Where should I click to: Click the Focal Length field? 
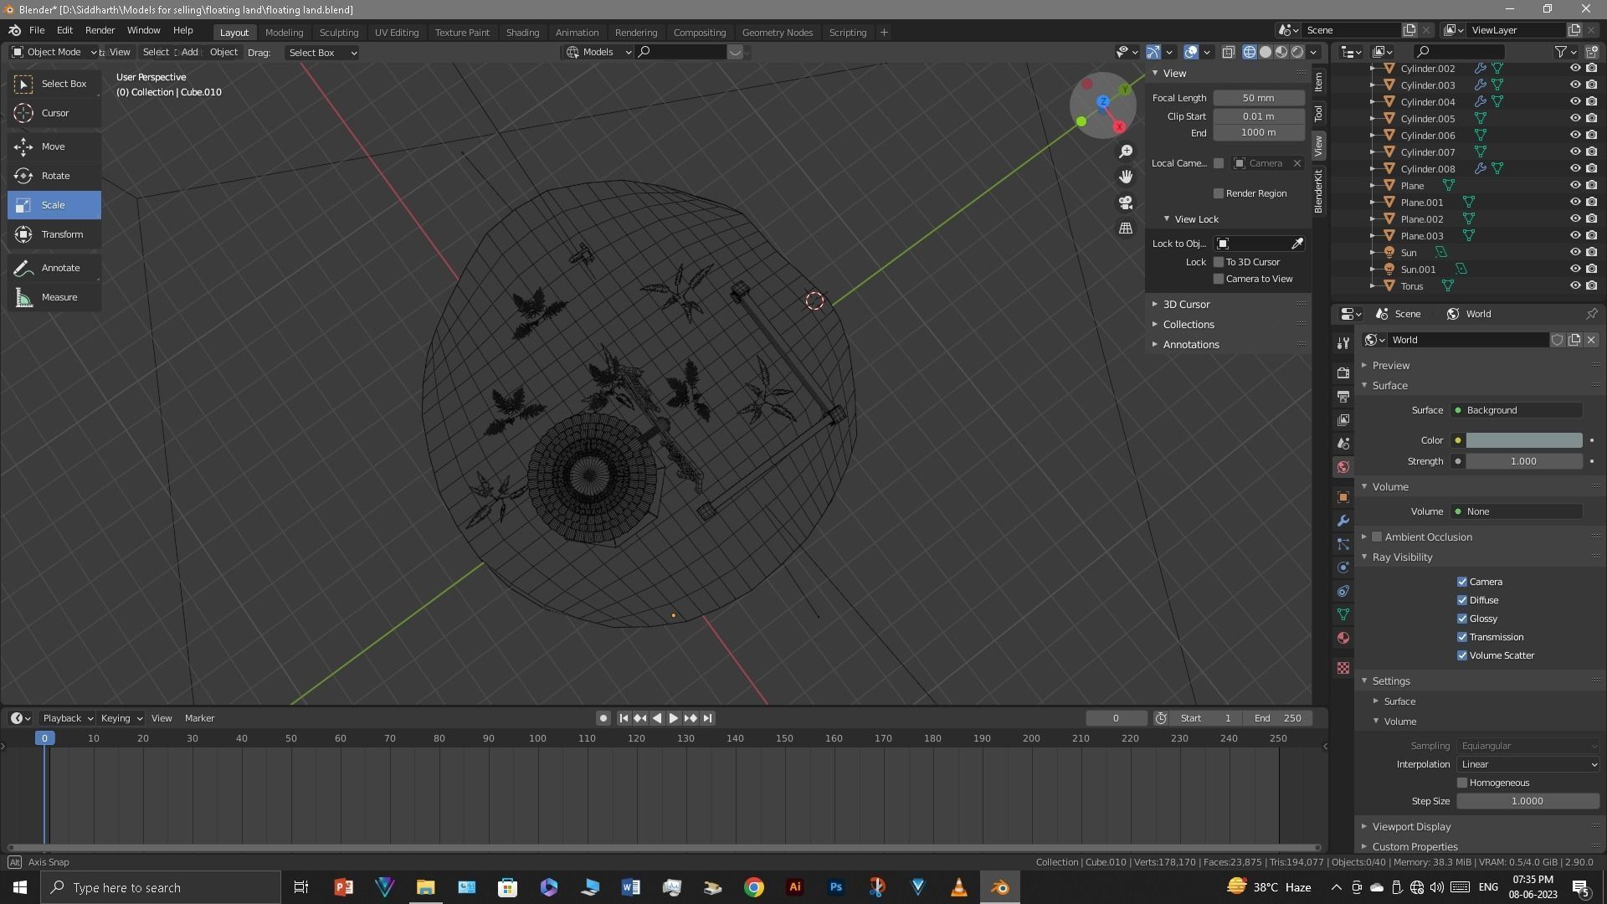click(x=1258, y=98)
